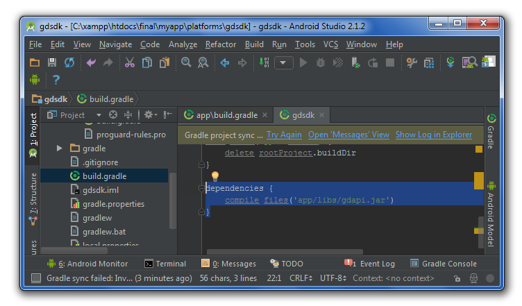Click the CRLF line separator selector

pos(301,278)
